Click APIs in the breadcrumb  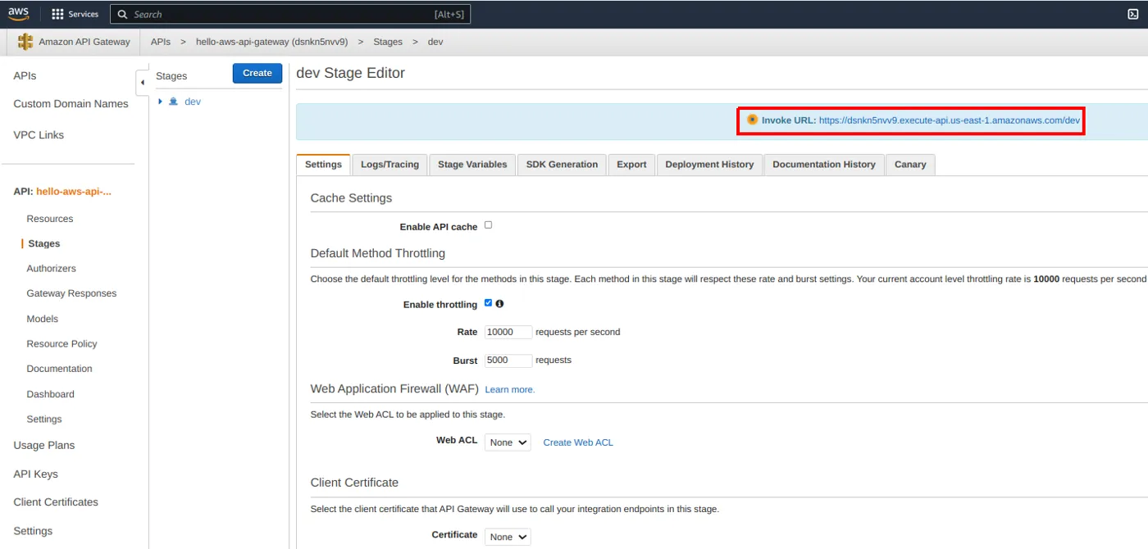pos(161,42)
